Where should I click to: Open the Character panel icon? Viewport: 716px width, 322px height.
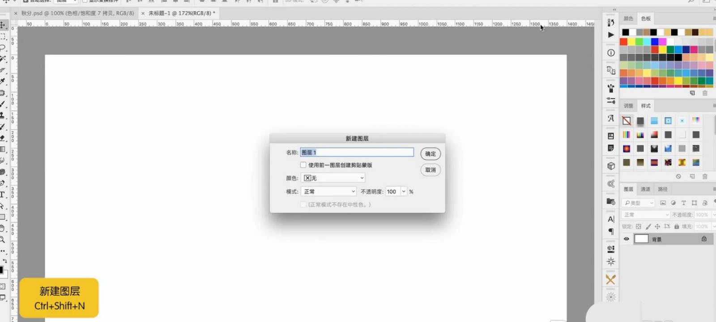[611, 219]
